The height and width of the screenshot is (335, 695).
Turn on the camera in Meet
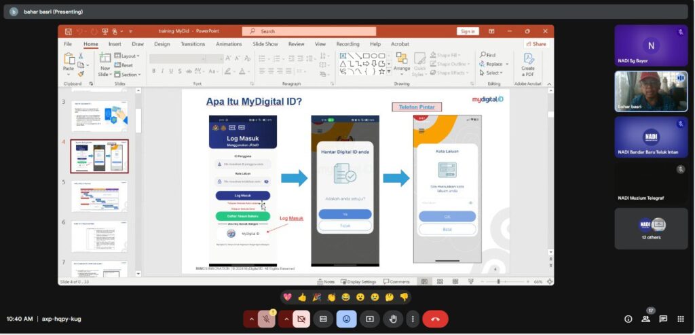[x=301, y=319]
